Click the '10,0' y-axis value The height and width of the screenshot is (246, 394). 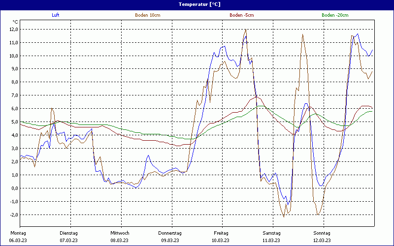(14, 56)
